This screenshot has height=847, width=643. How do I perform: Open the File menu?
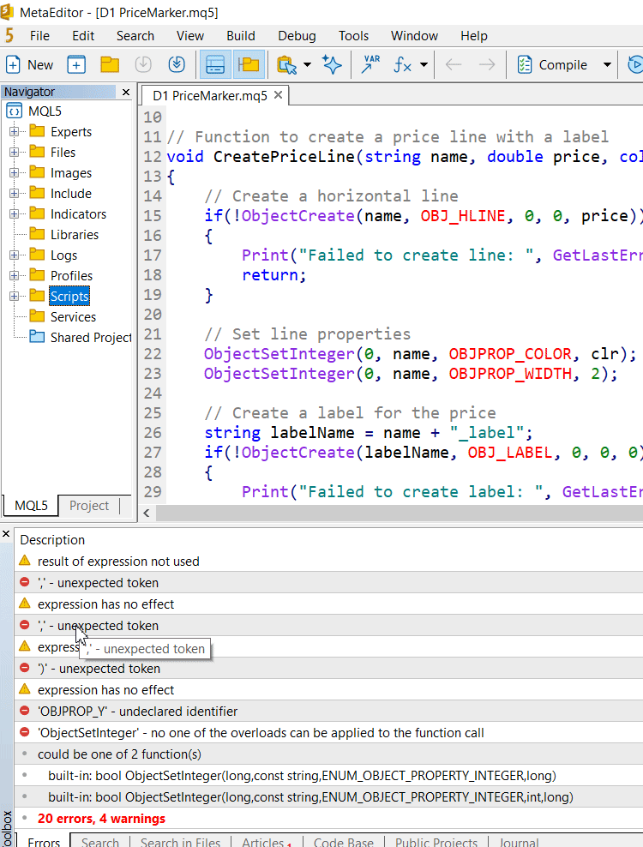(39, 36)
